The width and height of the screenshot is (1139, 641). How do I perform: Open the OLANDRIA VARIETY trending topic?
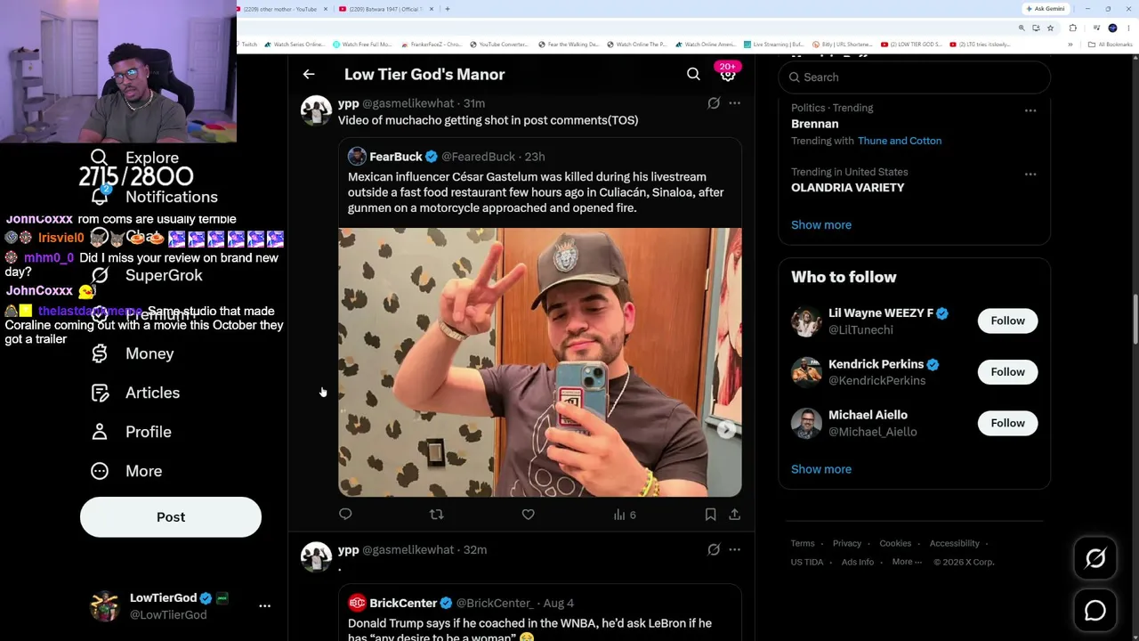pyautogui.click(x=847, y=188)
